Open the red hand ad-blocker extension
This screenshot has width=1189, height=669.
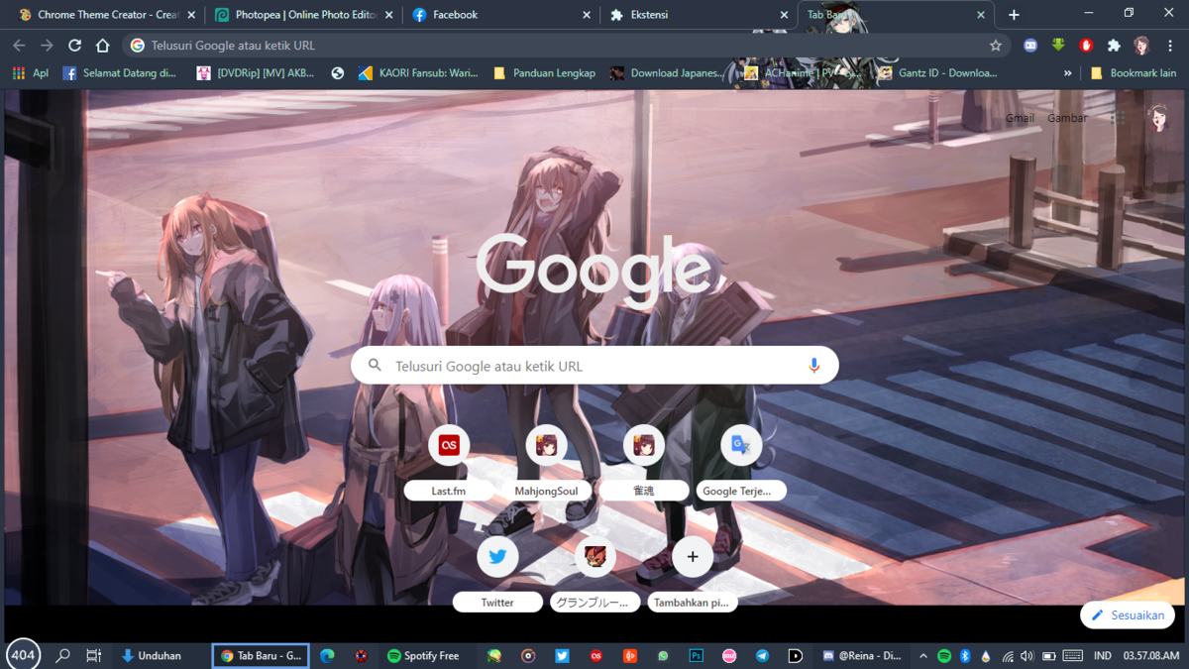coord(1086,46)
